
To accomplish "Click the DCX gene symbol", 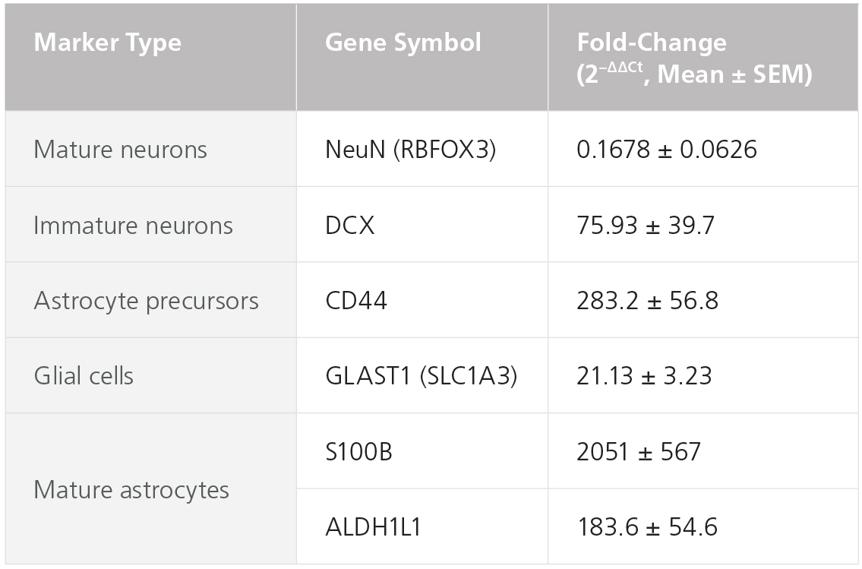I will (349, 225).
